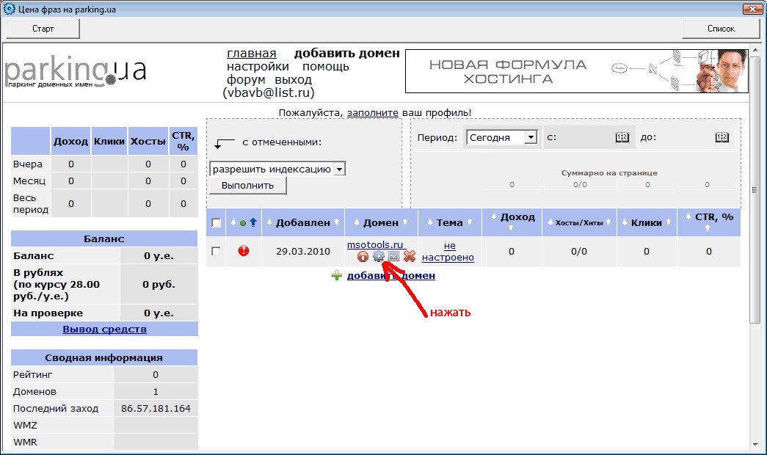Click the gear settings icon for msotools.ru
This screenshot has width=767, height=455.
(x=378, y=256)
